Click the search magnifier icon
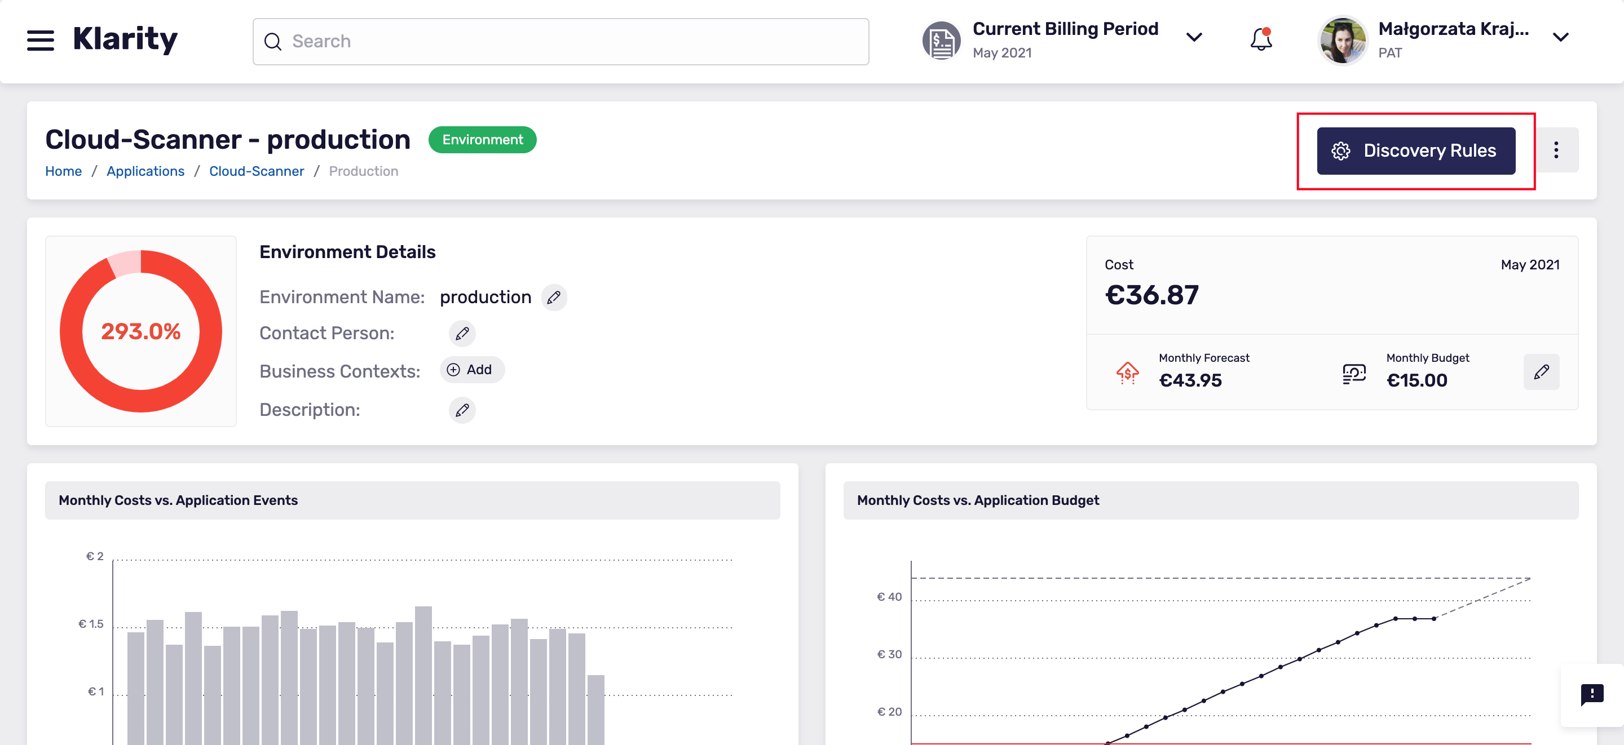Image resolution: width=1624 pixels, height=745 pixels. (x=273, y=42)
